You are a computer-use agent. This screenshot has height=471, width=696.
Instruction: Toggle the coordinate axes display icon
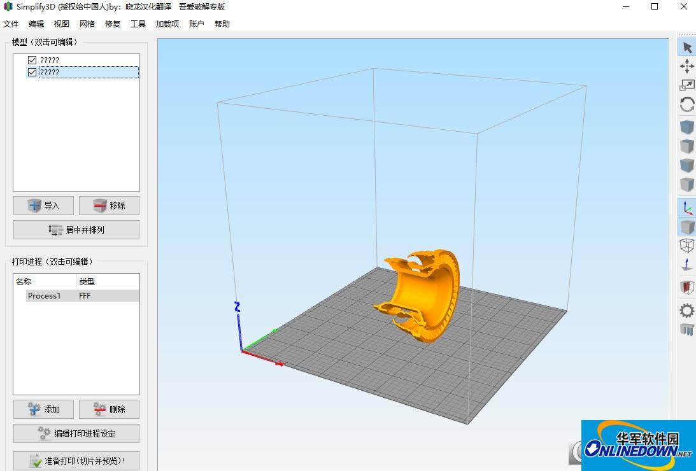coord(686,207)
